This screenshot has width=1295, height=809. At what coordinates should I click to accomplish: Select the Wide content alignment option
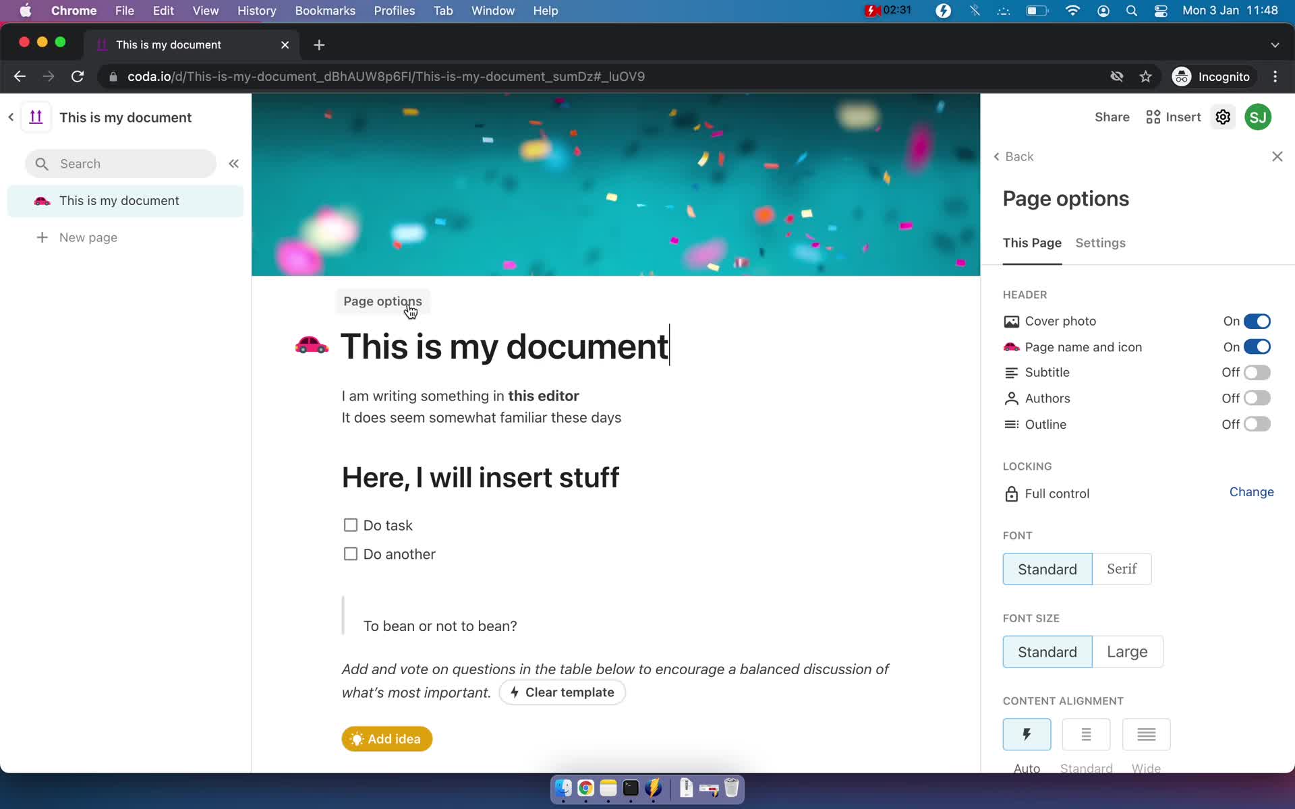pos(1145,734)
